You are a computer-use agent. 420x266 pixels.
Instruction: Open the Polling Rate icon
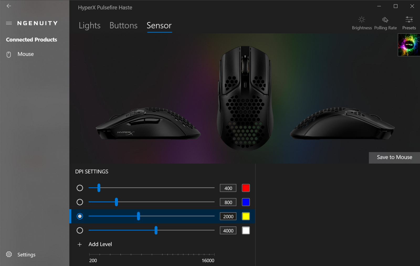(x=385, y=20)
